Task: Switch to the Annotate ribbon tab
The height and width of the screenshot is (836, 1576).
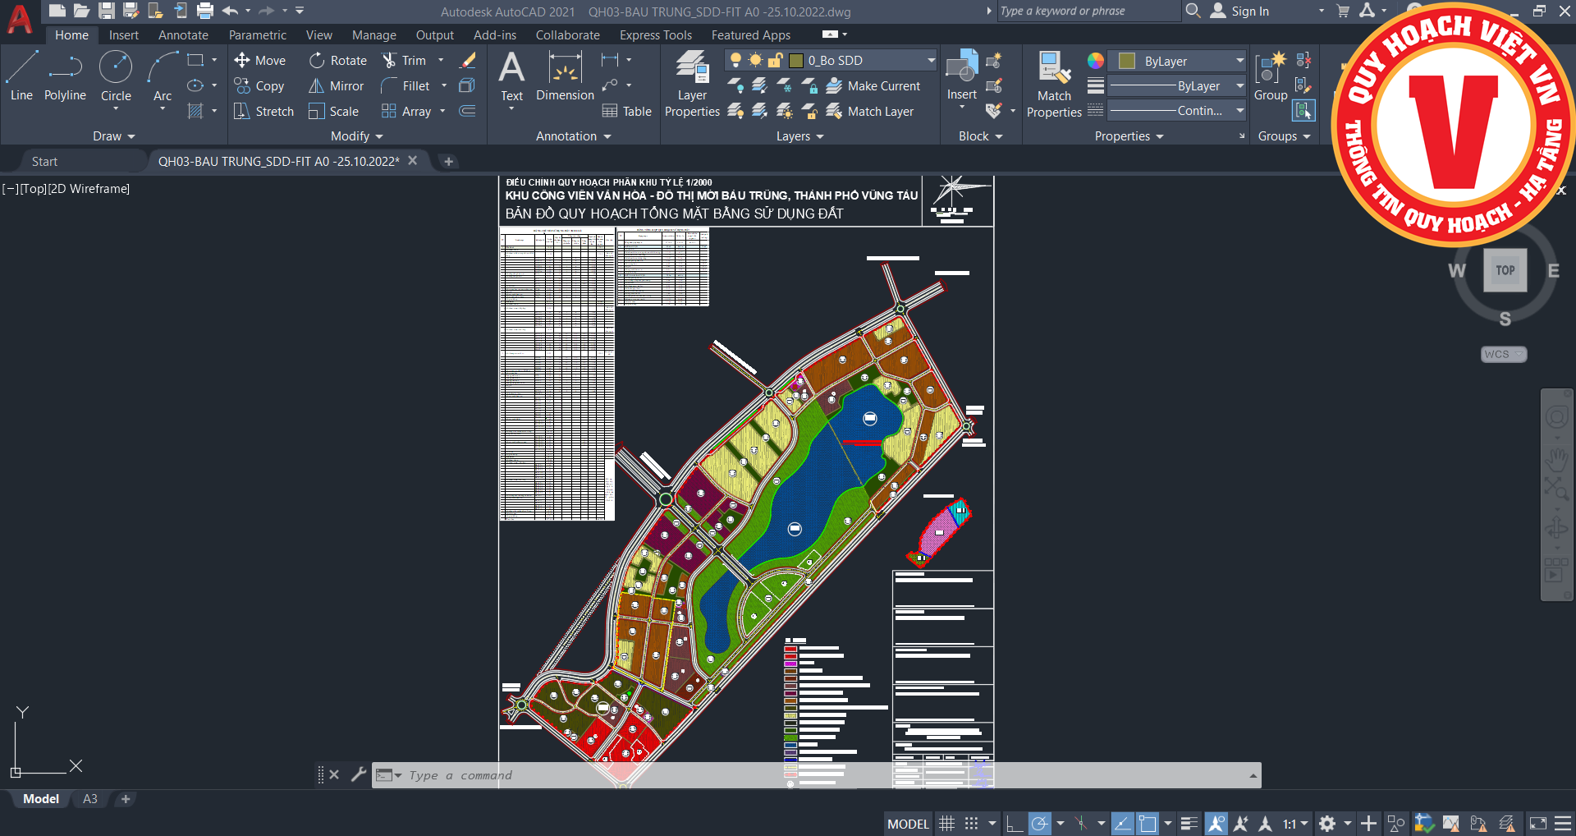Action: pyautogui.click(x=183, y=35)
